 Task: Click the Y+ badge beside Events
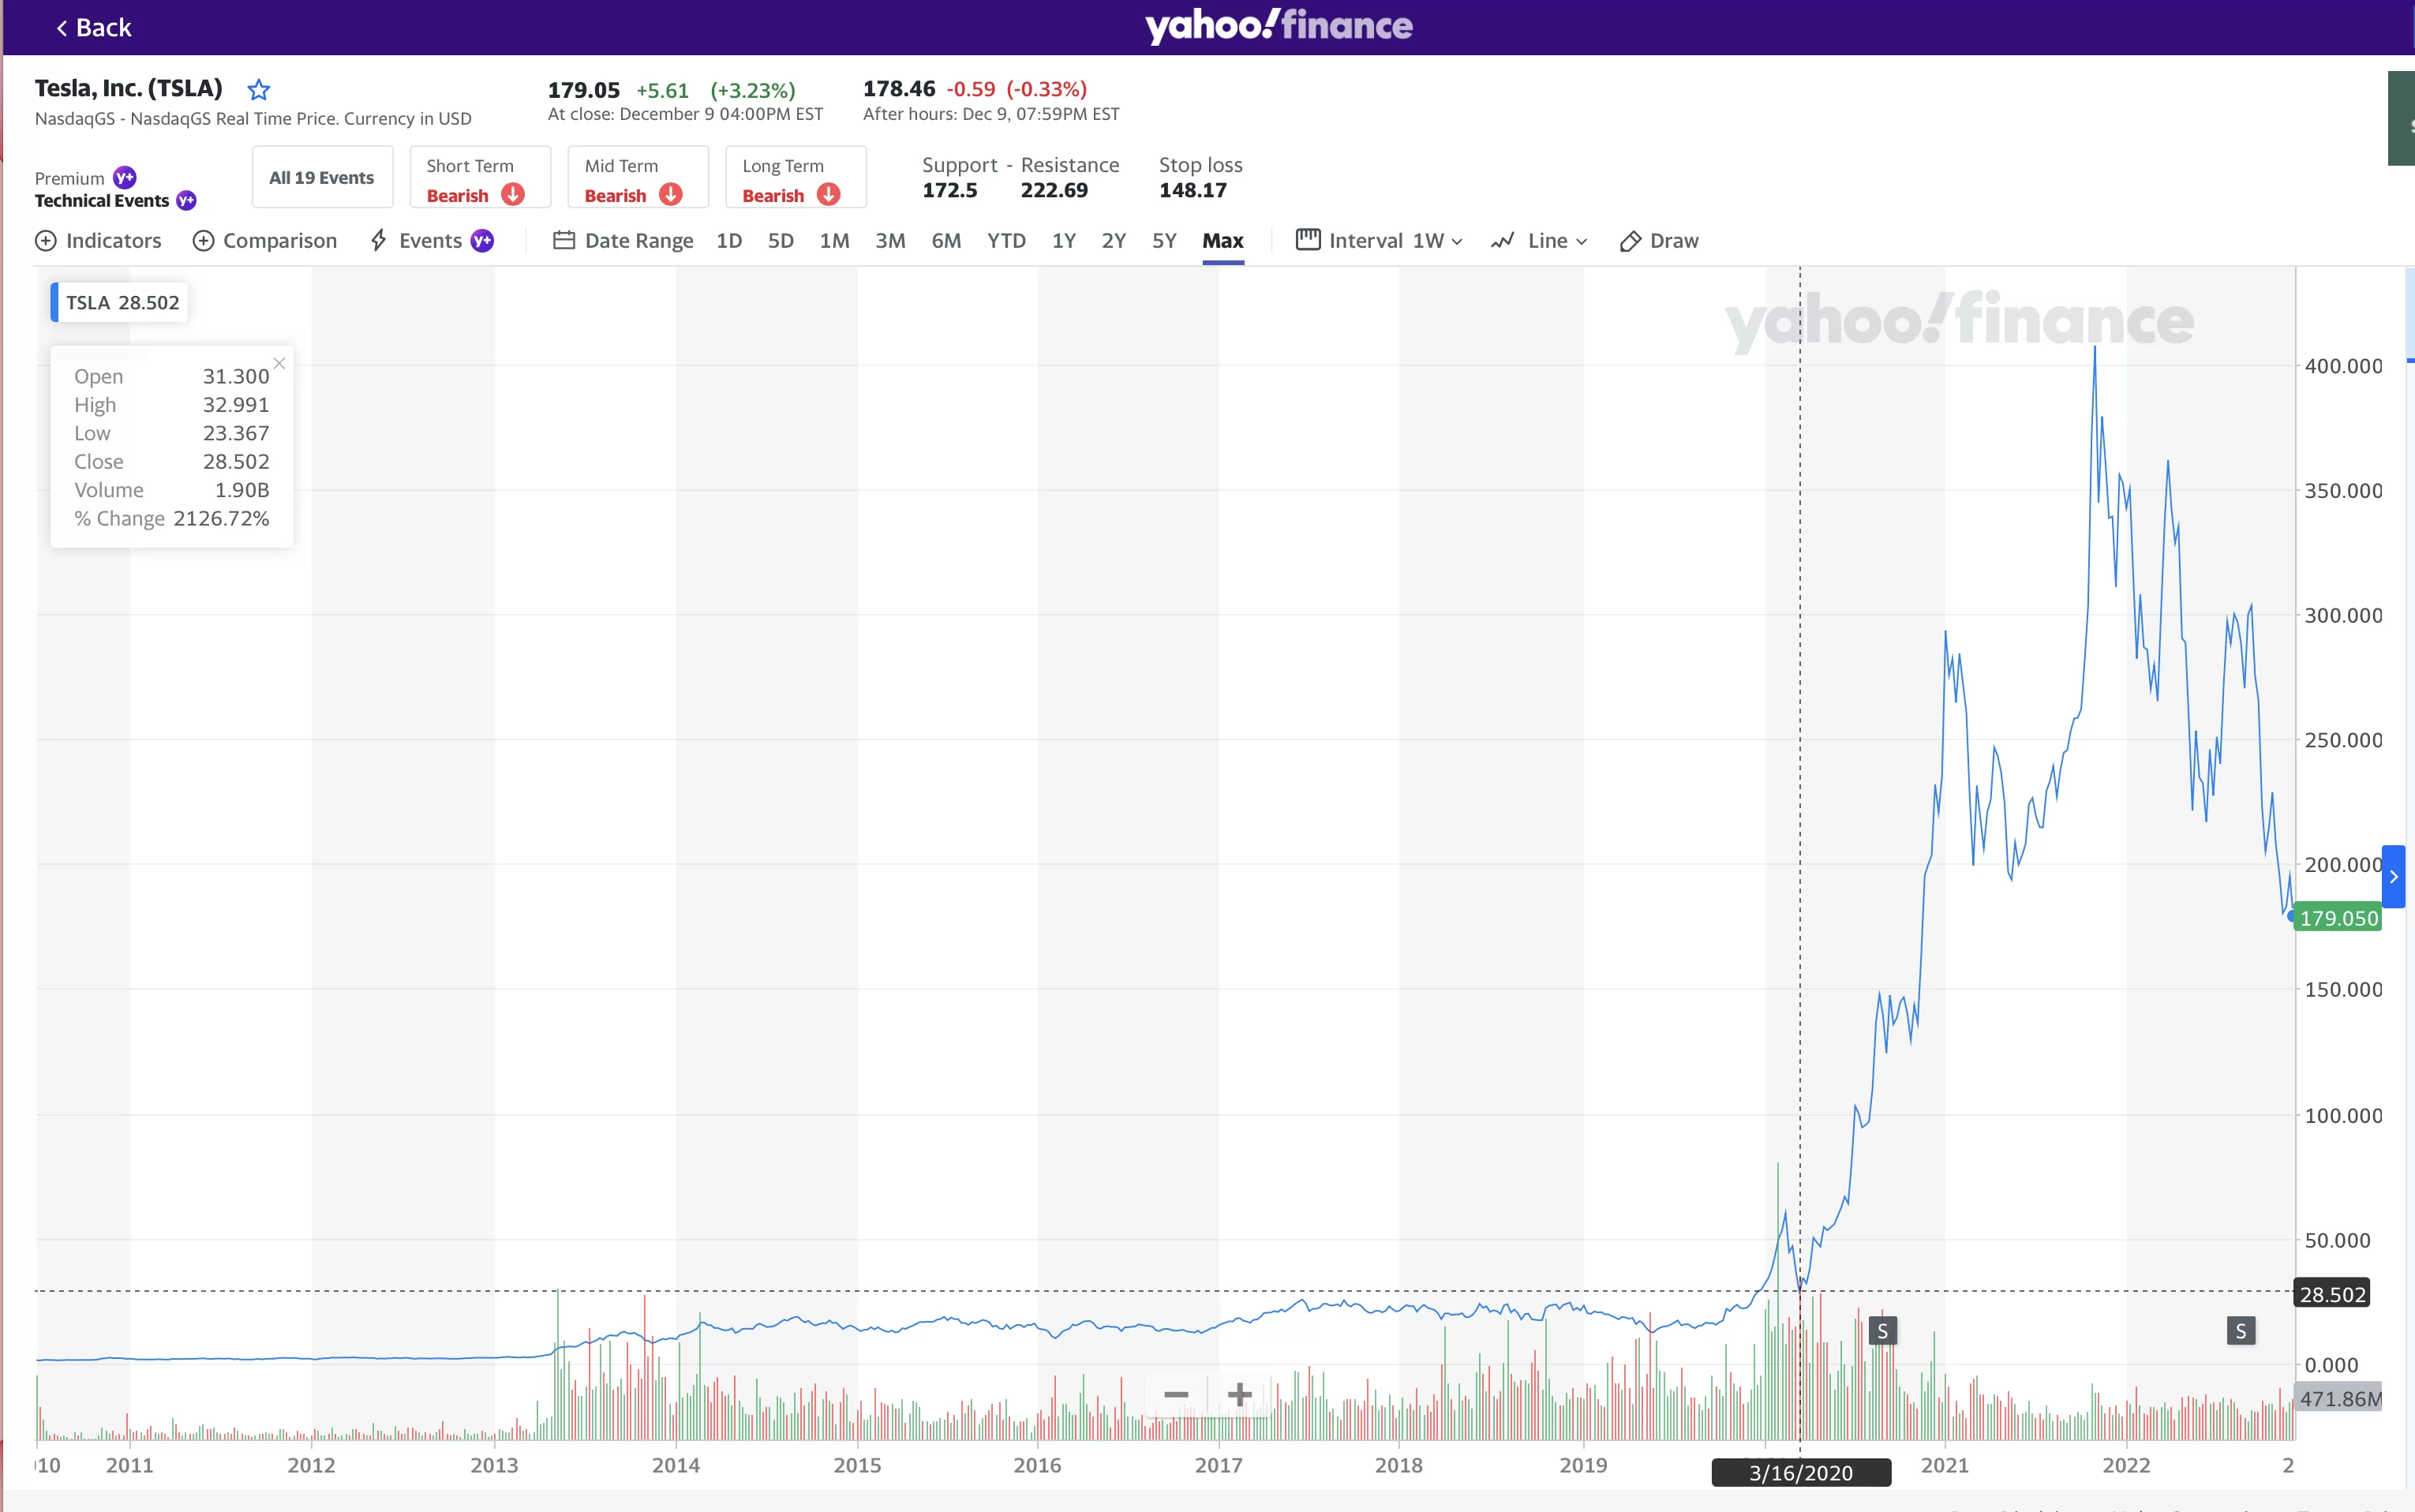pyautogui.click(x=482, y=240)
